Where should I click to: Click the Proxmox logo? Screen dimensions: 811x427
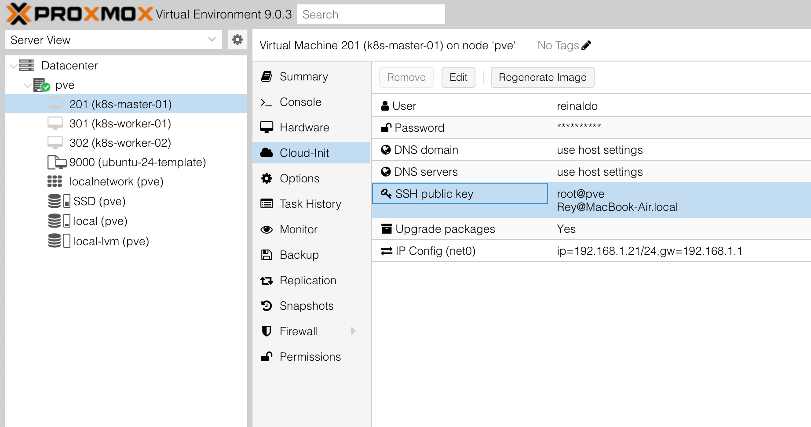click(x=79, y=14)
